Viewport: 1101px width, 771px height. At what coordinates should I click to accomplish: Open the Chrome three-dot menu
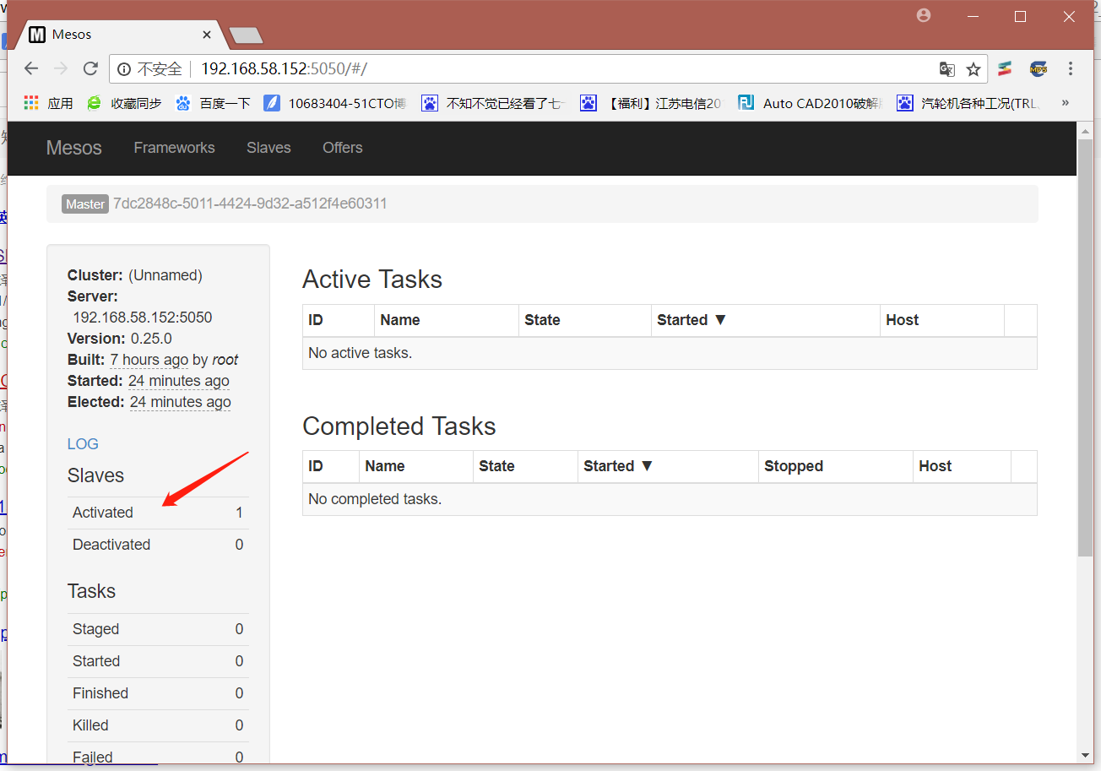tap(1071, 69)
